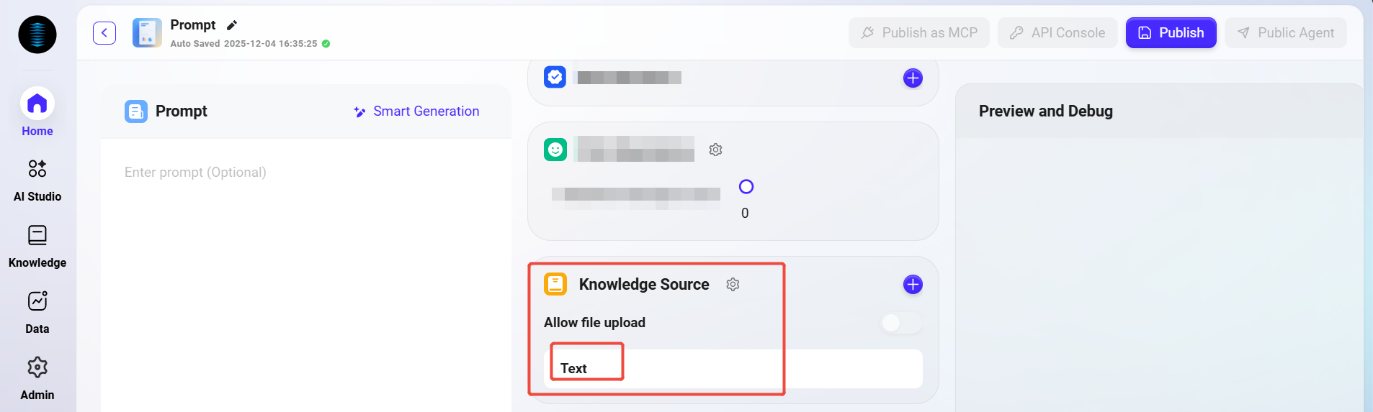Click the back arrow button
1373x412 pixels.
pos(104,33)
